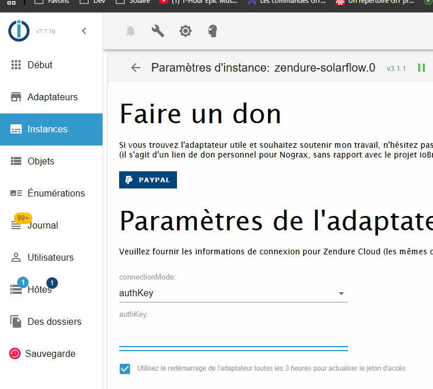
Task: Click the ioBroker logo icon
Action: click(18, 31)
